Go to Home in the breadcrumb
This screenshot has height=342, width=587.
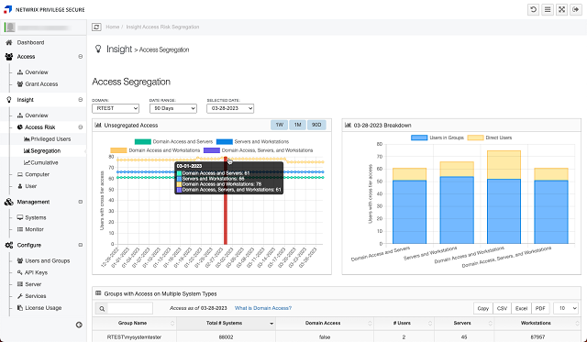tap(112, 27)
